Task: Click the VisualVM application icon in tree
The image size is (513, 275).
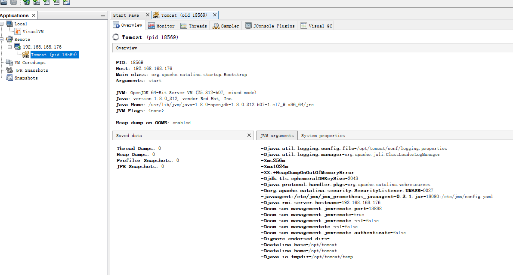Action: [x=18, y=31]
